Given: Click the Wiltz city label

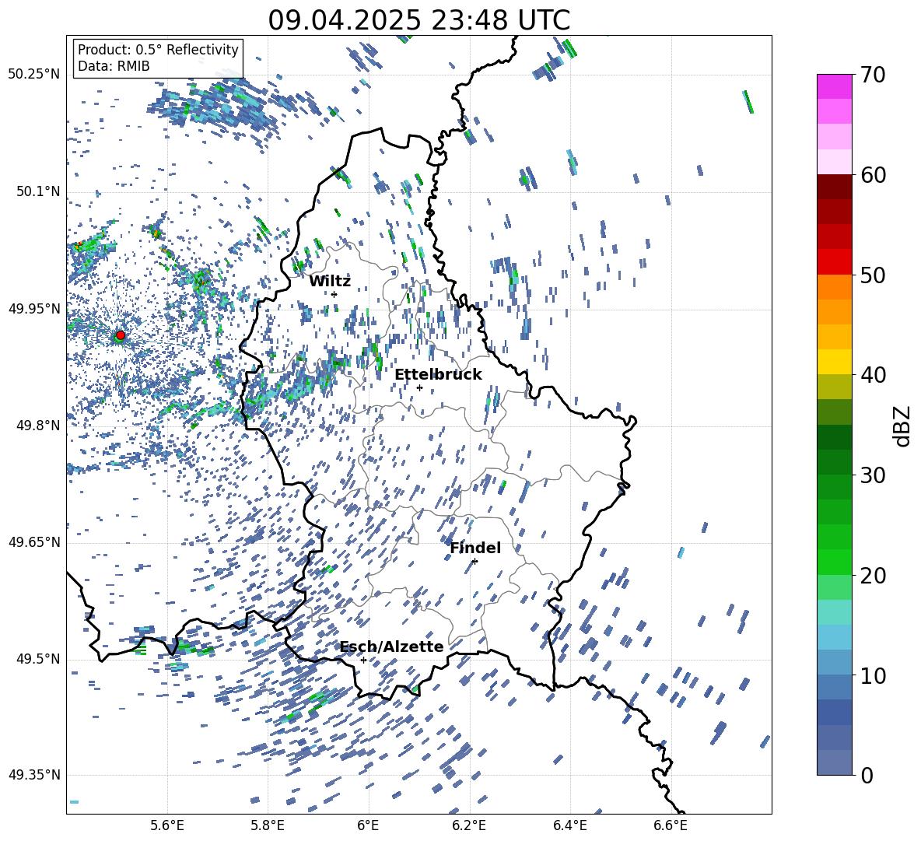Looking at the screenshot, I should point(330,282).
